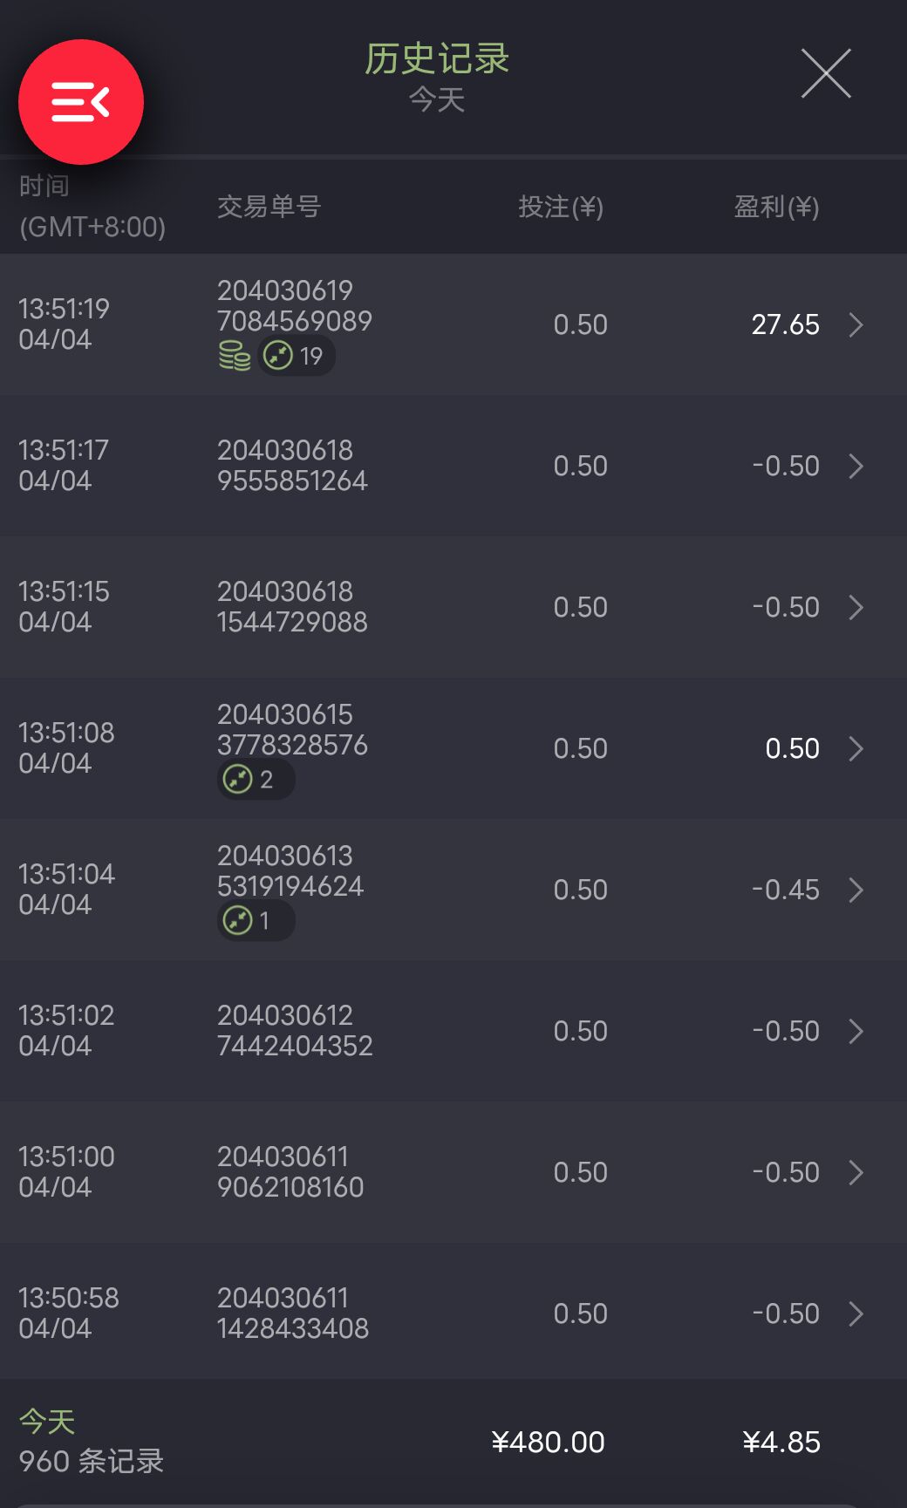
Task: Show details for the 13:51:04 record
Action: click(856, 890)
